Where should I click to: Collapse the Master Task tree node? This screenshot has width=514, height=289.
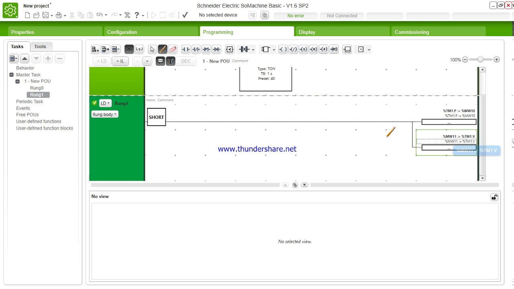click(x=12, y=75)
